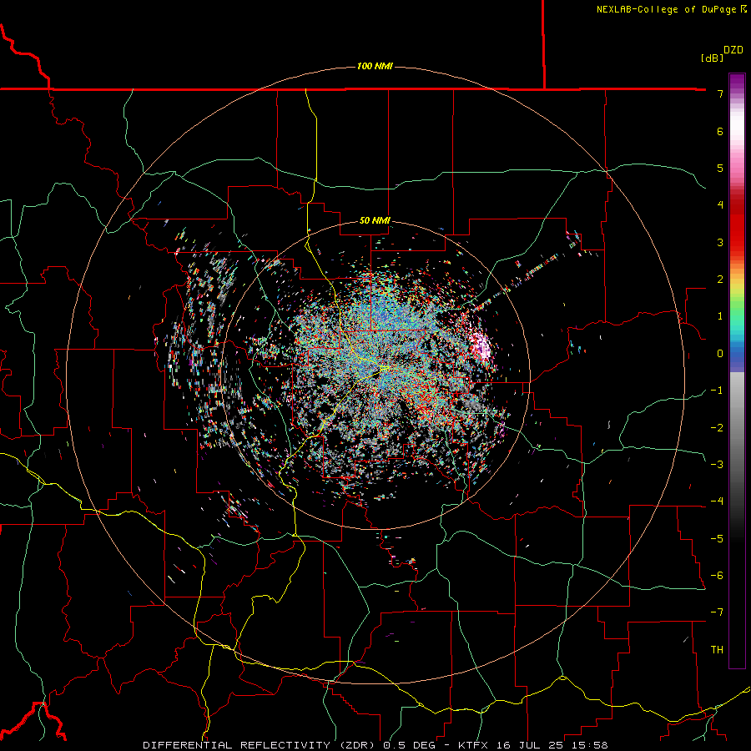Image resolution: width=751 pixels, height=751 pixels.
Task: Click the -5 value on color scale
Action: click(x=717, y=538)
